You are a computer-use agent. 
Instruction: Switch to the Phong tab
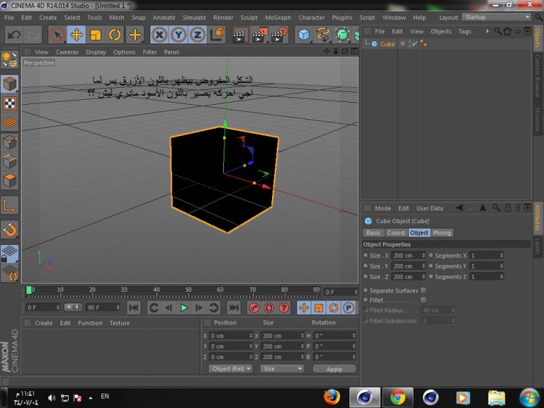point(442,233)
